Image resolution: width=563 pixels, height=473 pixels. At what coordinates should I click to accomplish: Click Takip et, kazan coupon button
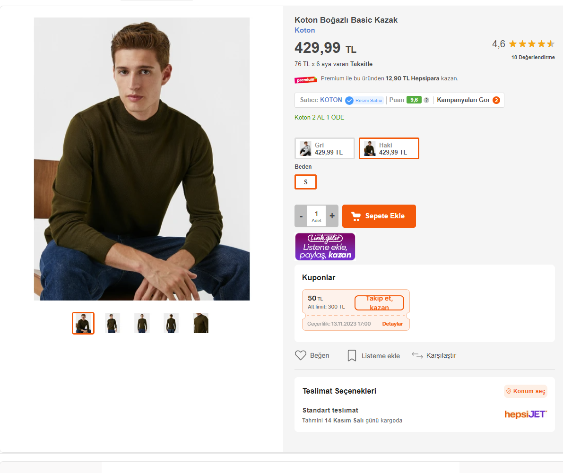pyautogui.click(x=379, y=303)
